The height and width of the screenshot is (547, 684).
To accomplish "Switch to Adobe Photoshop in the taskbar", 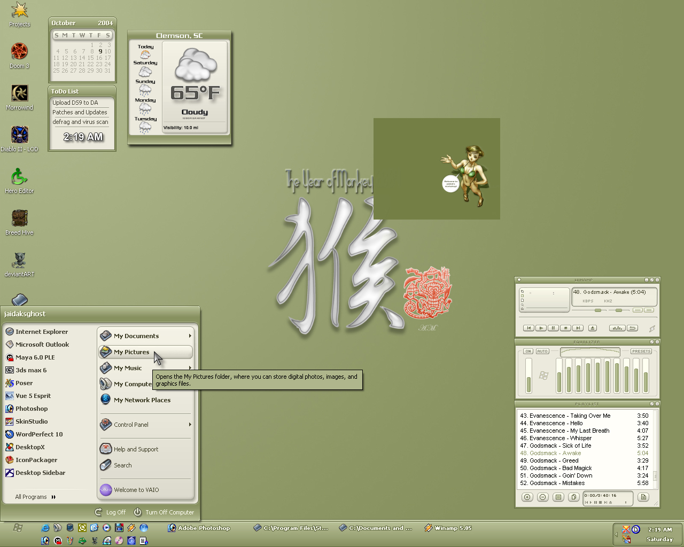I will (x=199, y=528).
